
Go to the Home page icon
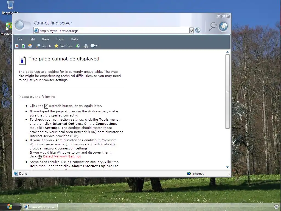(30, 46)
